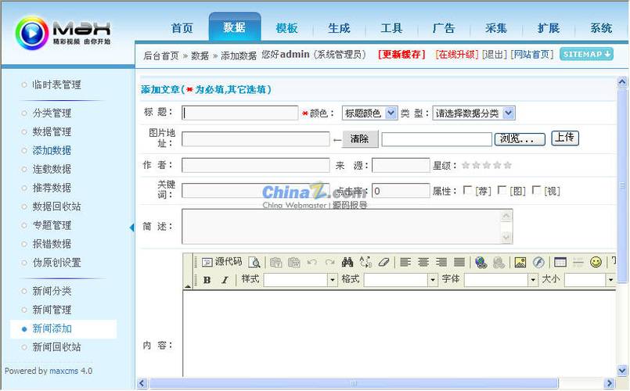The image size is (630, 391).
Task: Click the [退出] logout link
Action: pyautogui.click(x=495, y=54)
